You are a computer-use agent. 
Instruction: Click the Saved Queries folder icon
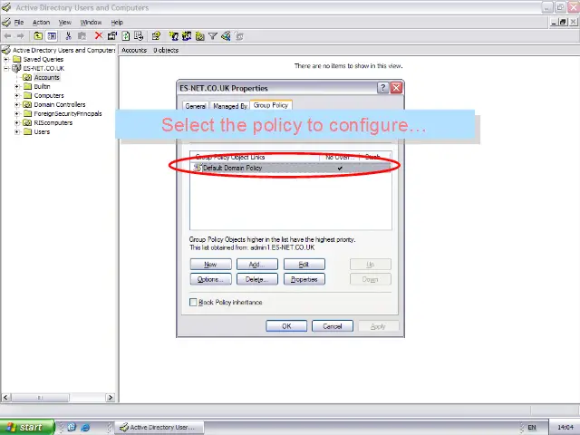click(x=16, y=59)
